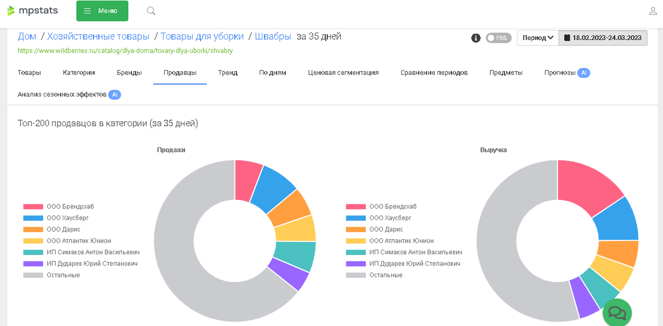
Task: Open the green chat bubble widget
Action: pyautogui.click(x=617, y=313)
